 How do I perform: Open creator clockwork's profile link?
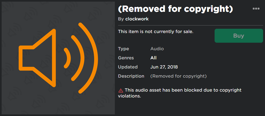click(x=137, y=19)
